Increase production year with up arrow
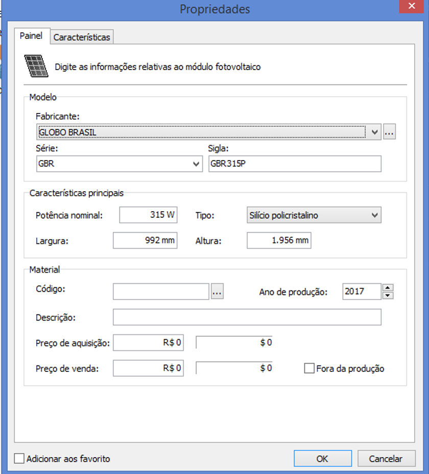 [x=388, y=288]
